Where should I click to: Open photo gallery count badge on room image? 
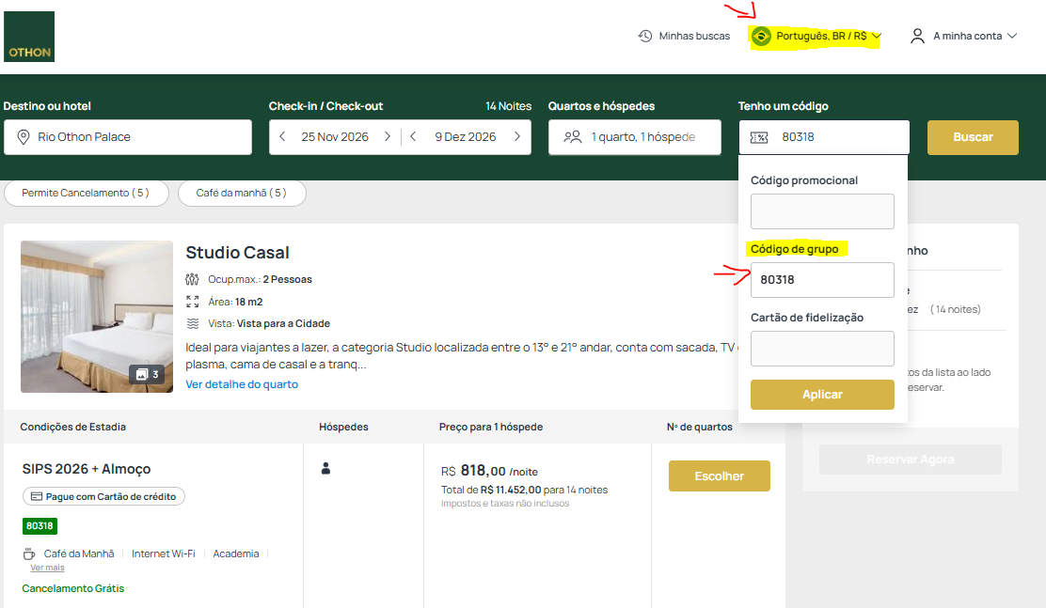point(148,374)
